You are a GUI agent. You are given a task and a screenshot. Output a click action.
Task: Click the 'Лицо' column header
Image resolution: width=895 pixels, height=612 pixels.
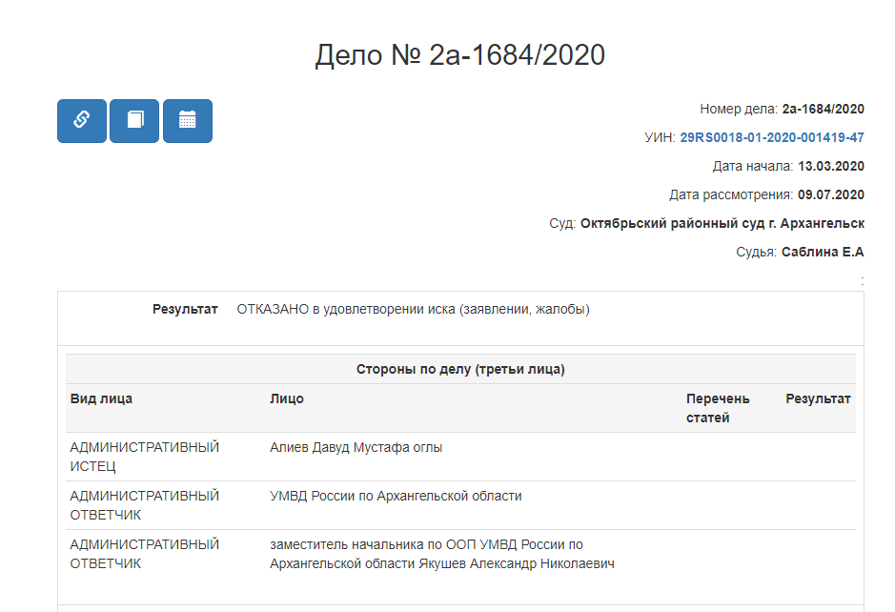pyautogui.click(x=287, y=398)
